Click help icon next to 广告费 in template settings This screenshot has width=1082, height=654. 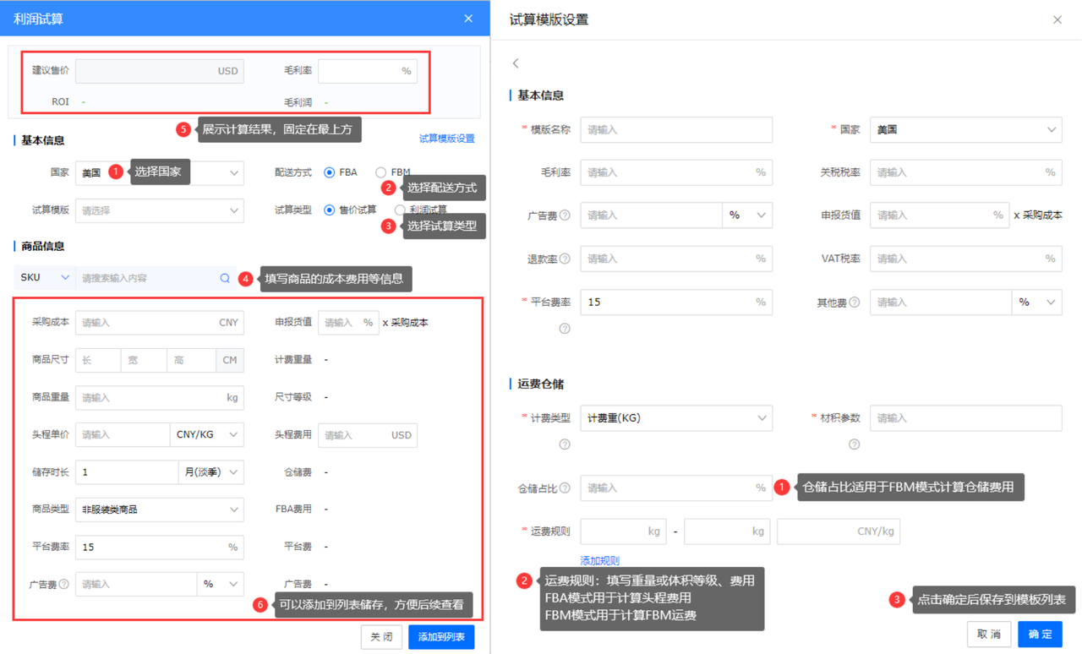click(565, 215)
